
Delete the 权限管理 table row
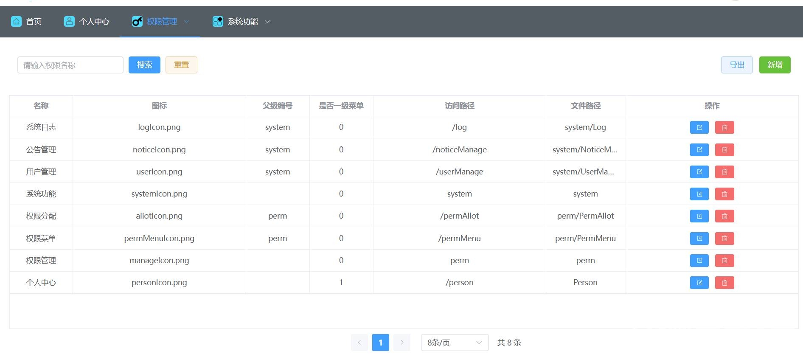(x=724, y=261)
